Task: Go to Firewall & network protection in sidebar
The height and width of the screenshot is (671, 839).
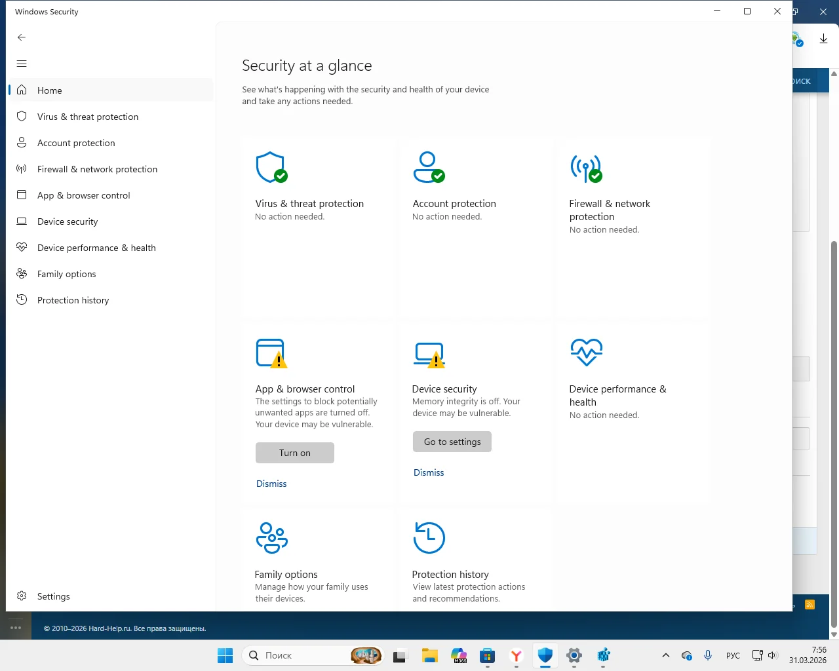Action: tap(97, 169)
